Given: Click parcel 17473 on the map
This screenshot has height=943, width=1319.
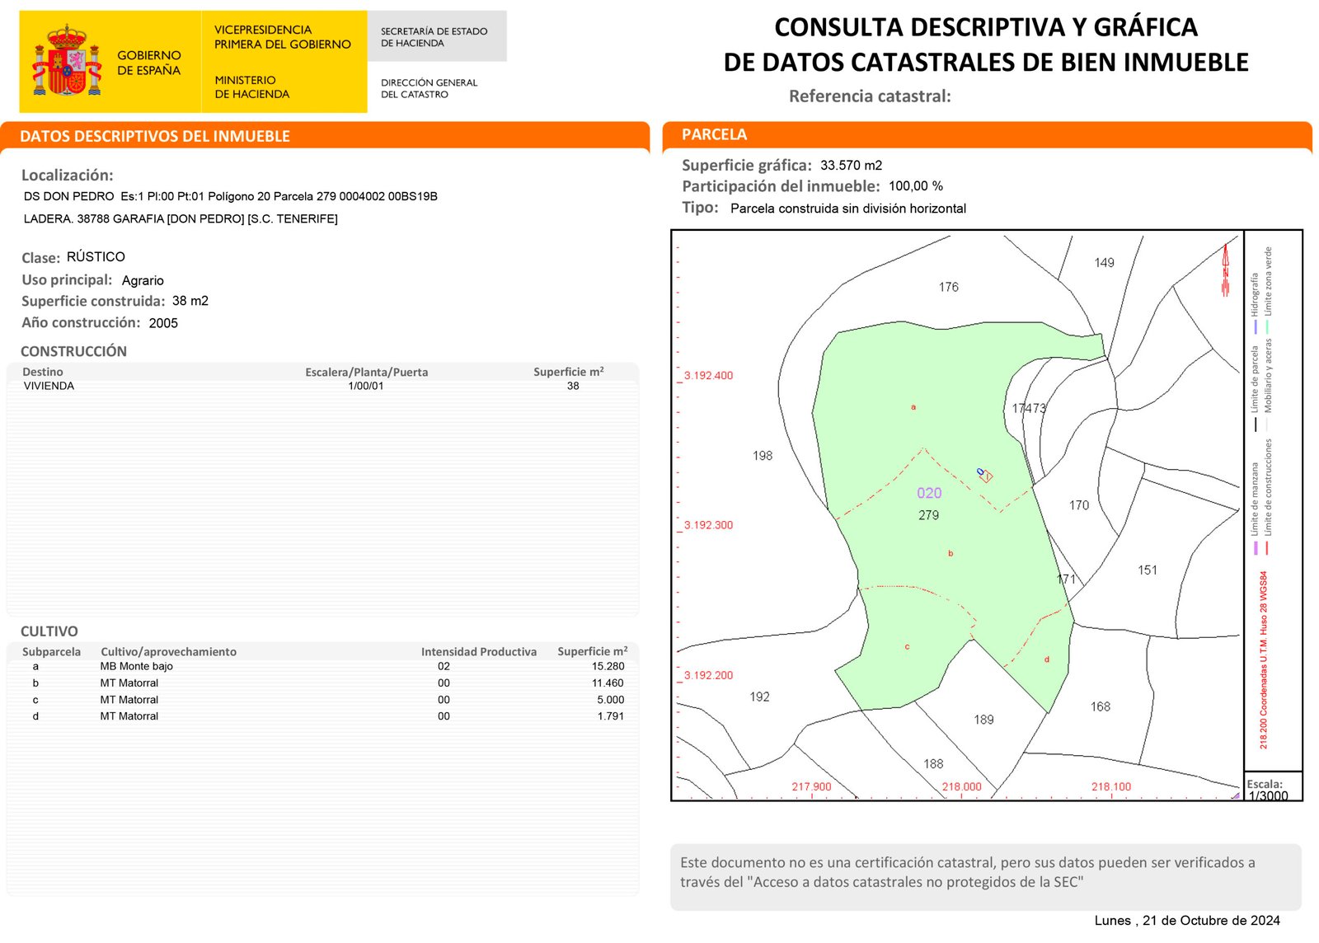Looking at the screenshot, I should [1029, 408].
